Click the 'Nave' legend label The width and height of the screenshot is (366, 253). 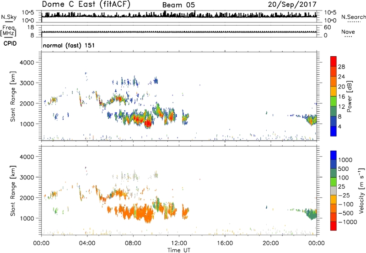point(348,32)
